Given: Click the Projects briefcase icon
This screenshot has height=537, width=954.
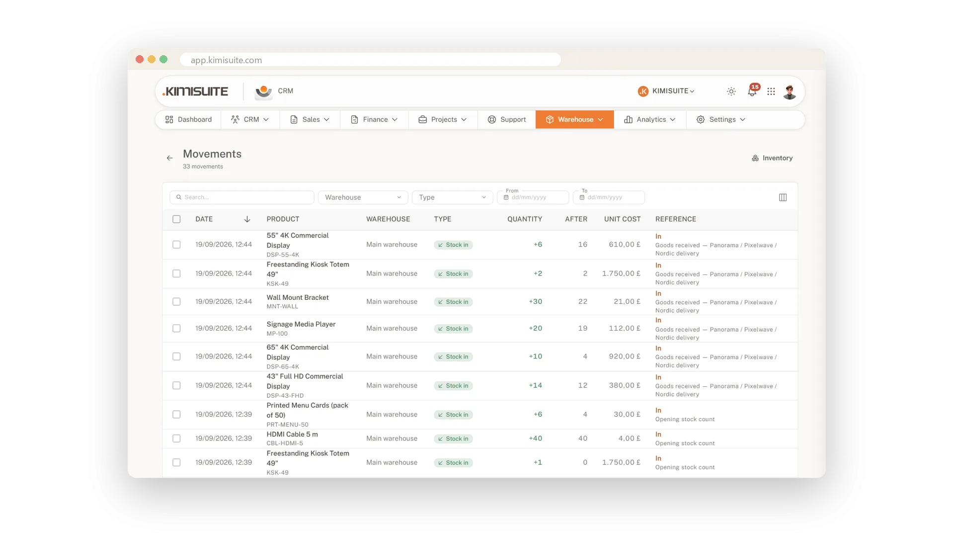Looking at the screenshot, I should (423, 120).
